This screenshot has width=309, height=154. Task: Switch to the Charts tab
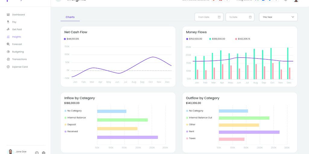(x=70, y=17)
